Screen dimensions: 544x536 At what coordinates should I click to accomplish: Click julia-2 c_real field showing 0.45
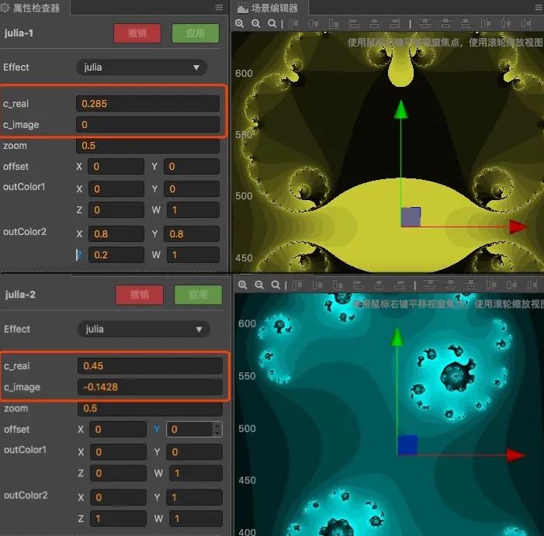[150, 366]
